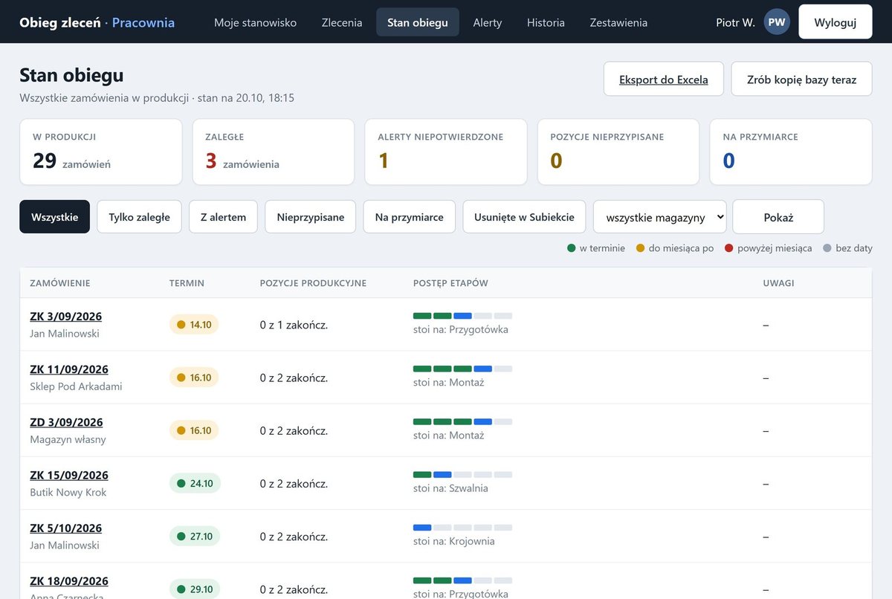
Task: Click progress bar stopped at Szwalnia
Action: [462, 474]
